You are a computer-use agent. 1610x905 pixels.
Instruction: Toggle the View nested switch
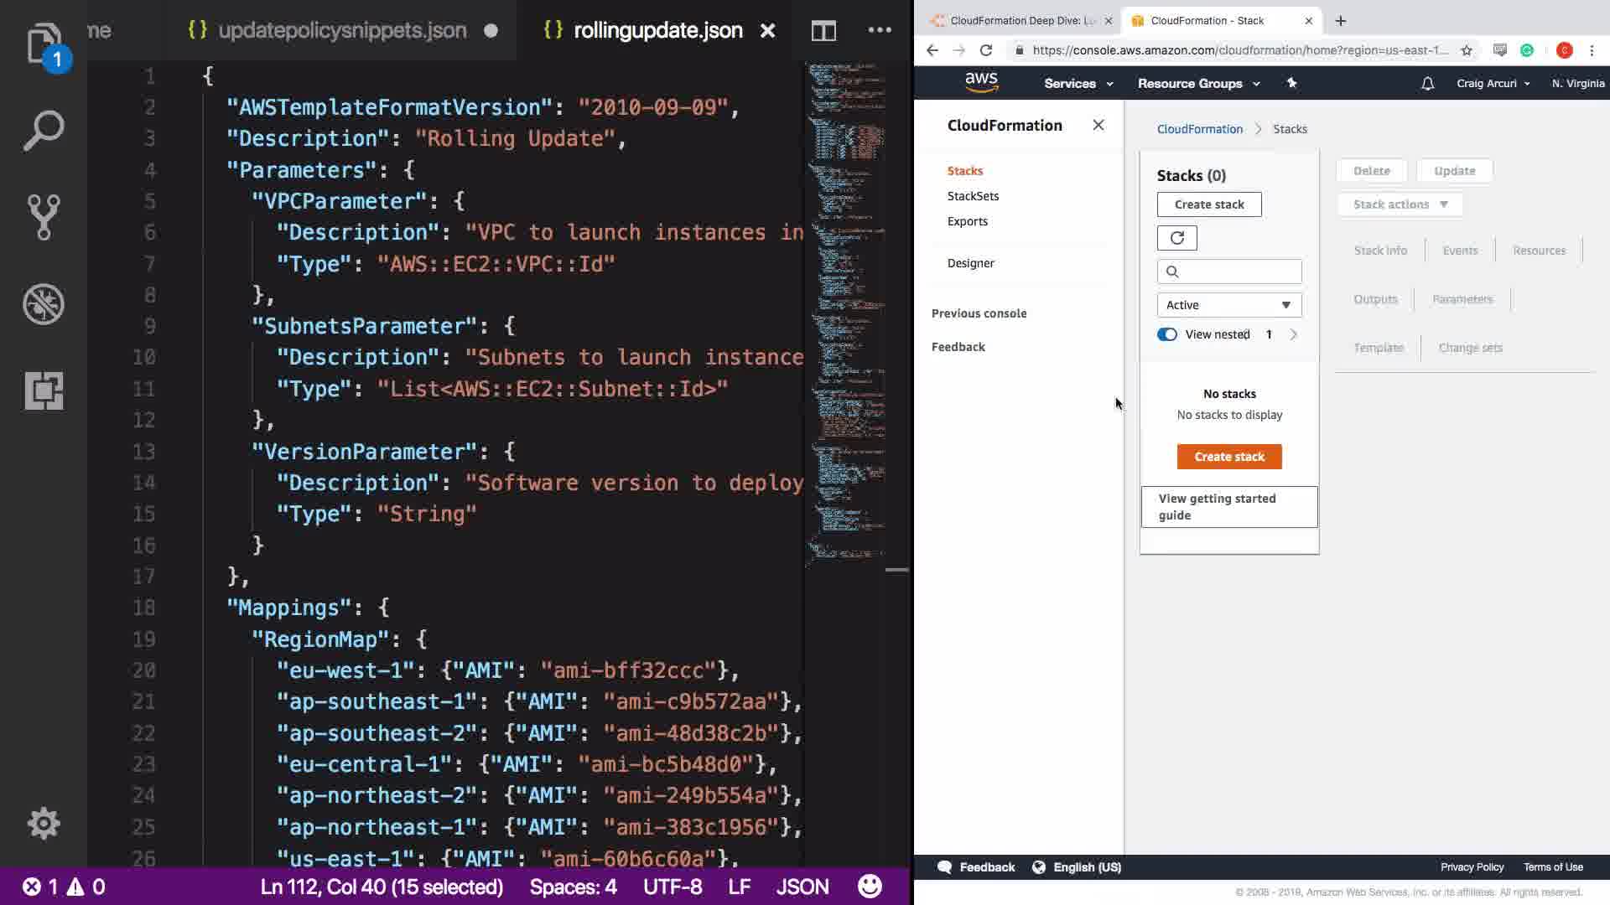[1166, 334]
